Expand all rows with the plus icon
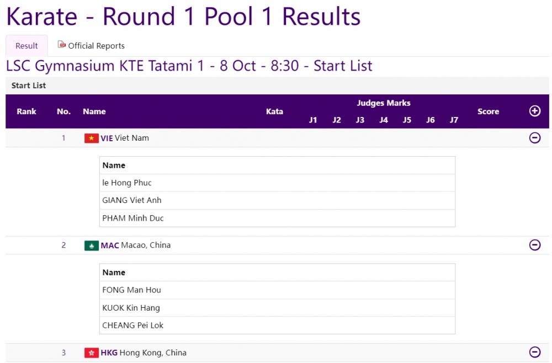This screenshot has width=552, height=363. 534,111
